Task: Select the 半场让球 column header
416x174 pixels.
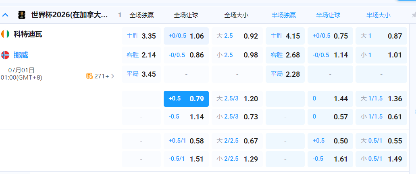Action: (x=328, y=15)
